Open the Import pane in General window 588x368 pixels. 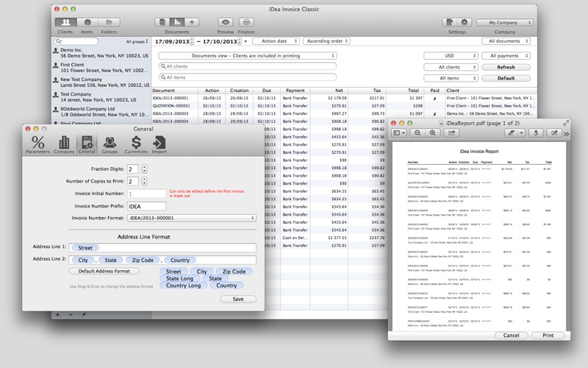point(159,144)
